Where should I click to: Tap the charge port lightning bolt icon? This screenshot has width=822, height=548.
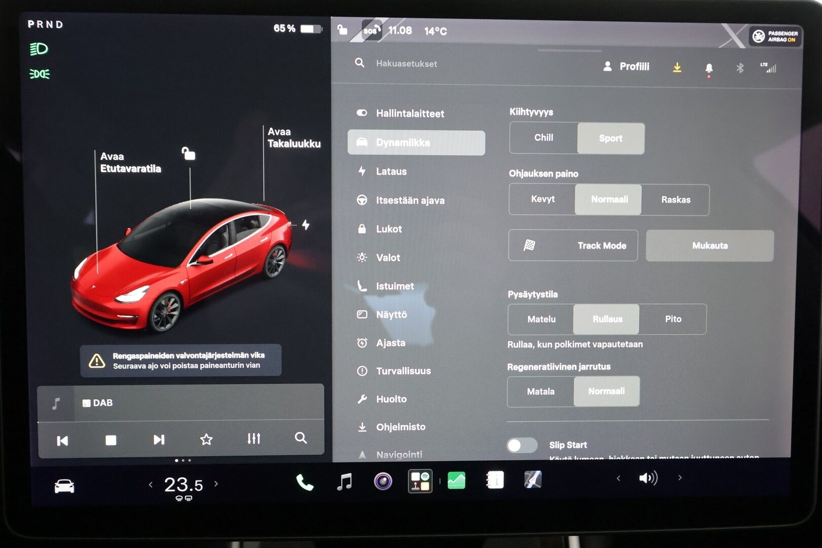pyautogui.click(x=306, y=224)
